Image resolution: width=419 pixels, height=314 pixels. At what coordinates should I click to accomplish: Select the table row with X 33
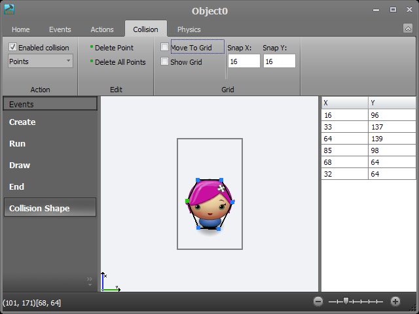click(x=368, y=126)
